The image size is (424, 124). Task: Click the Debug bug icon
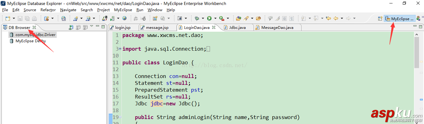click(x=197, y=18)
